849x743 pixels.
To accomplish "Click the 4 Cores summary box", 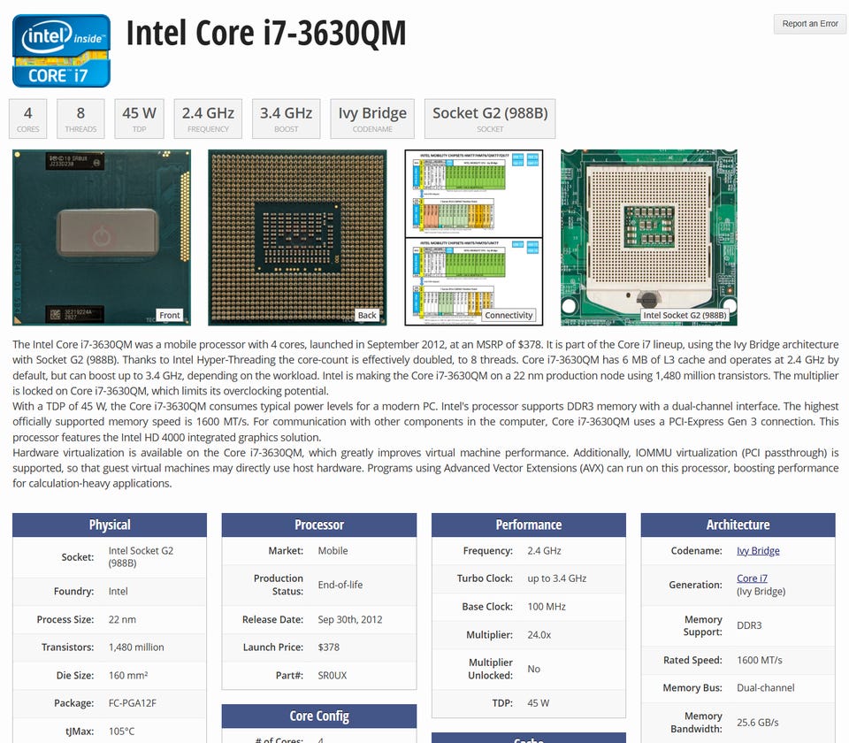I will click(x=27, y=119).
